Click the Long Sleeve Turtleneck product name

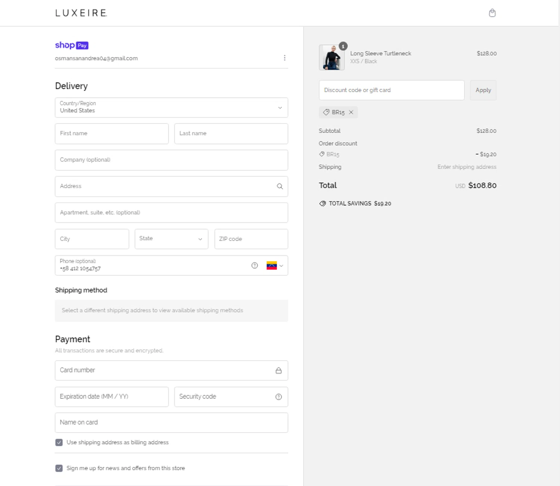(x=380, y=53)
